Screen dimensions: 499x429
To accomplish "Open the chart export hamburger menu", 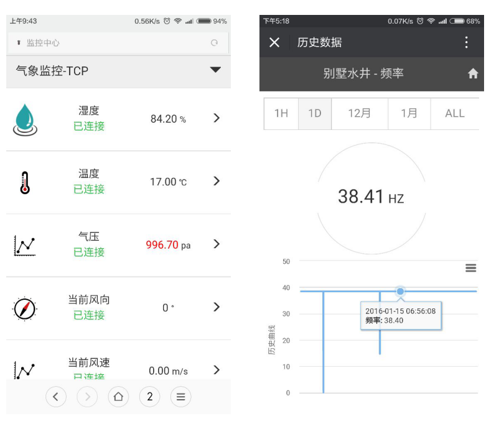I will pos(471,268).
